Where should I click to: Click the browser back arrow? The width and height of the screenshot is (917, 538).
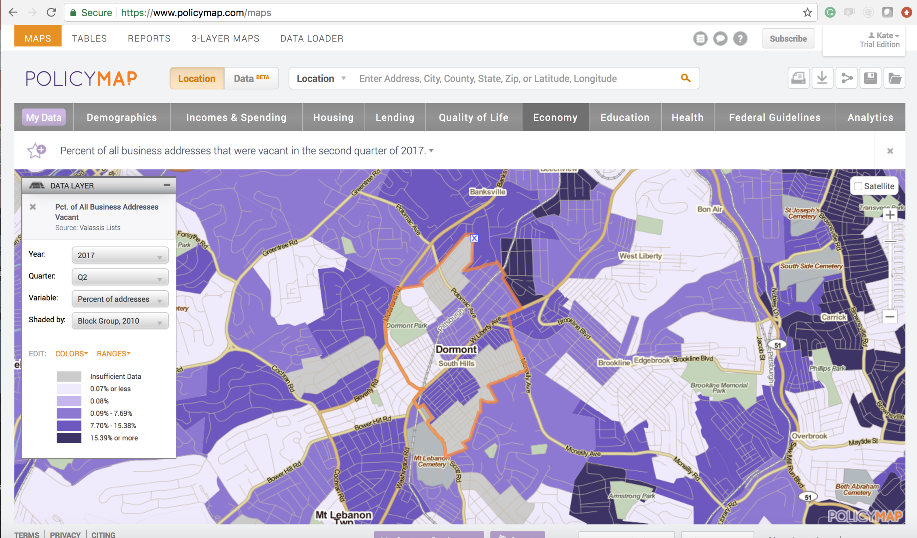13,12
